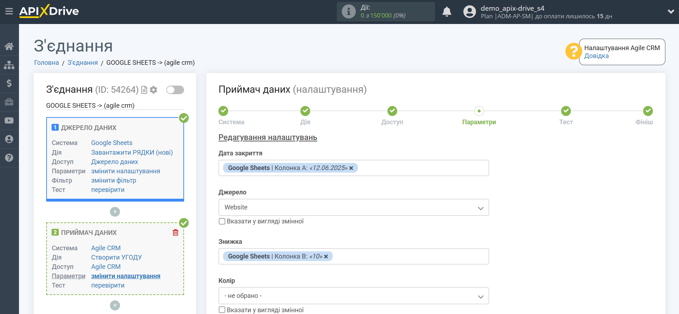Viewport: 679px width, 314px height.
Task: Open the З'єднання breadcrumb link
Action: point(83,63)
